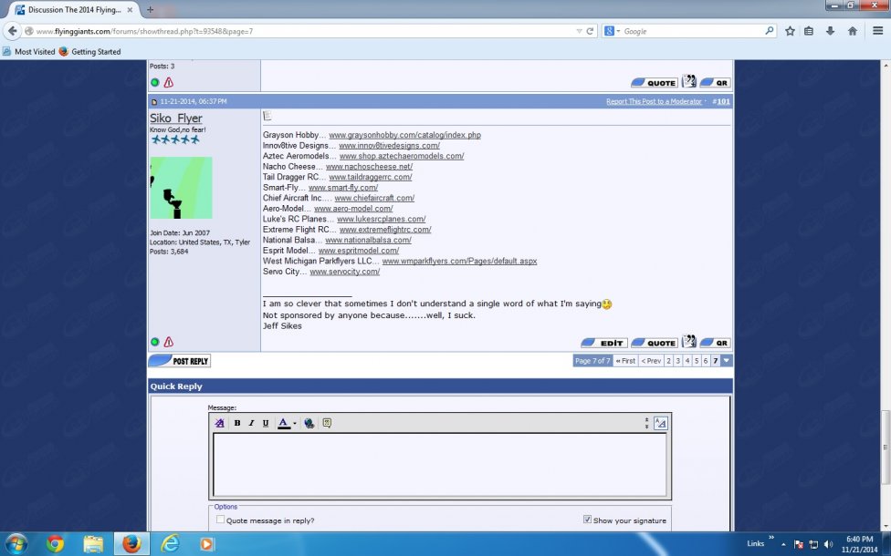Jump to page 2 of the thread
The image size is (891, 556).
[669, 361]
